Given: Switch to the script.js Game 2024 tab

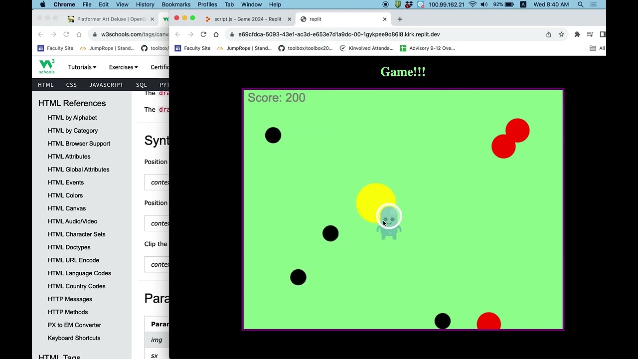Looking at the screenshot, I should click(x=248, y=19).
